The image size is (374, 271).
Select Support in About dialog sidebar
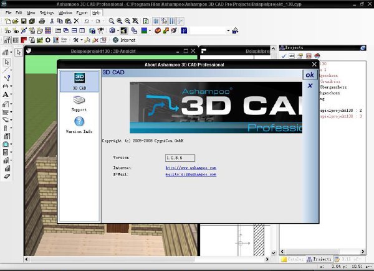coord(79,104)
